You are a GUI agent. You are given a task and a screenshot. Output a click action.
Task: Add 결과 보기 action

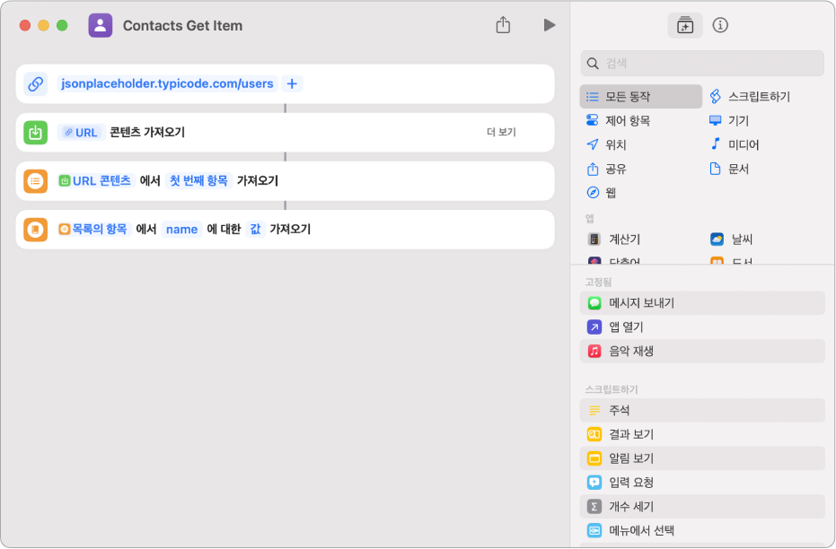[x=702, y=434]
